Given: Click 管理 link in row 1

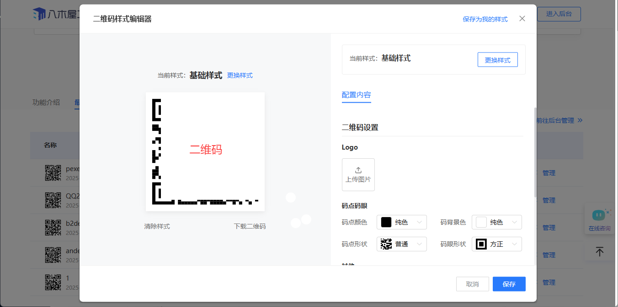Looking at the screenshot, I should [549, 282].
